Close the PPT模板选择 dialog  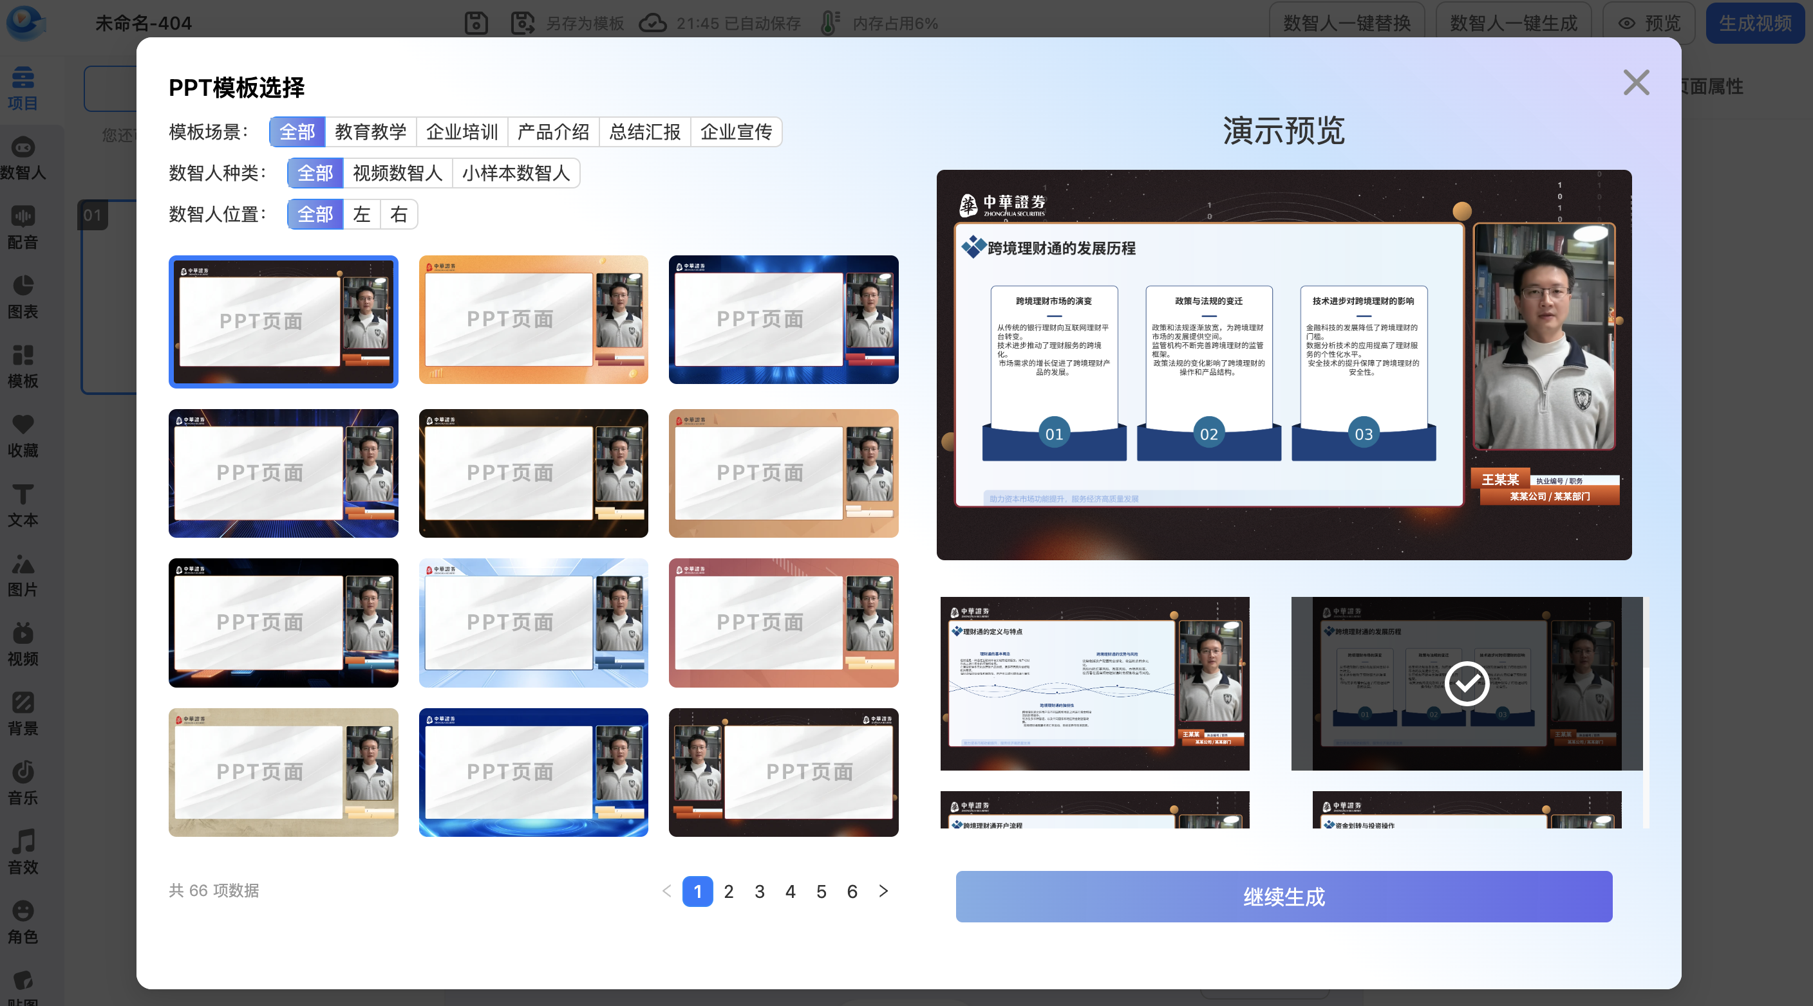(1636, 82)
